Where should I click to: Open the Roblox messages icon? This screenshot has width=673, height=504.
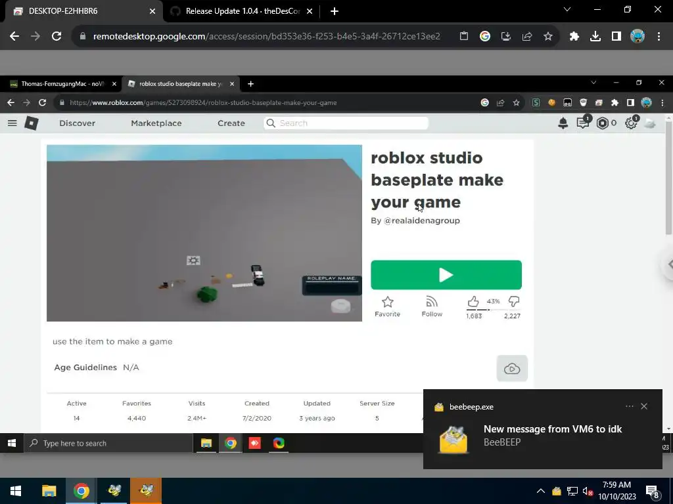(582, 123)
